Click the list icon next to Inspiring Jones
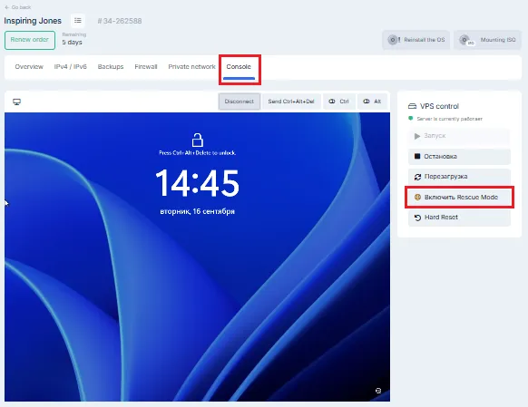This screenshot has height=407, width=528. [x=78, y=21]
